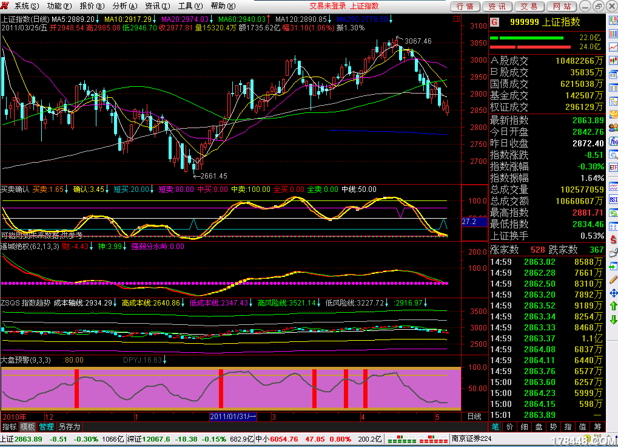Select the 指标 tab below the chart
The width and height of the screenshot is (618, 447).
click(x=10, y=427)
